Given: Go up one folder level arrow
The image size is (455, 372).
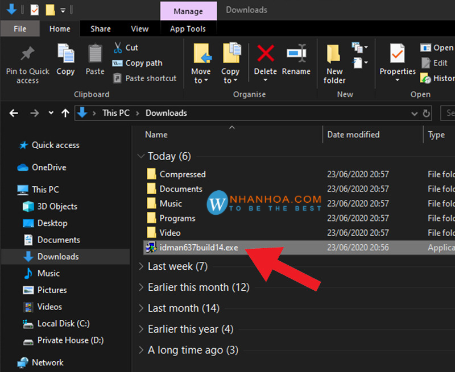Looking at the screenshot, I should pos(65,113).
